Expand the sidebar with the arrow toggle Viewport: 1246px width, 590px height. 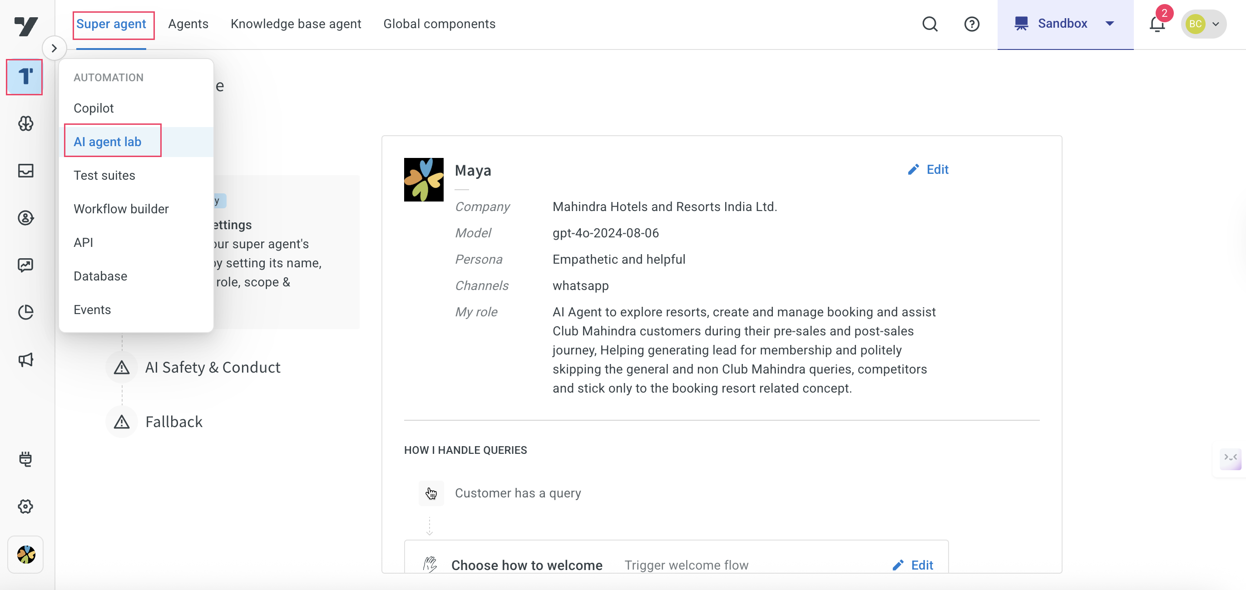click(x=54, y=49)
